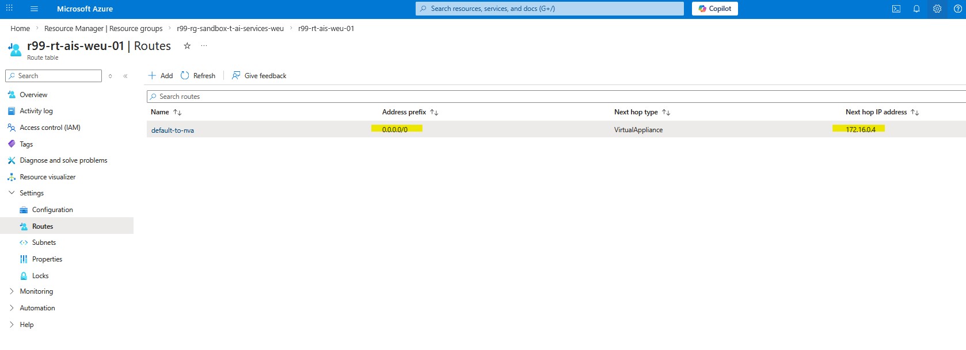
Task: Open Cloud Shell from the top bar
Action: [x=896, y=9]
